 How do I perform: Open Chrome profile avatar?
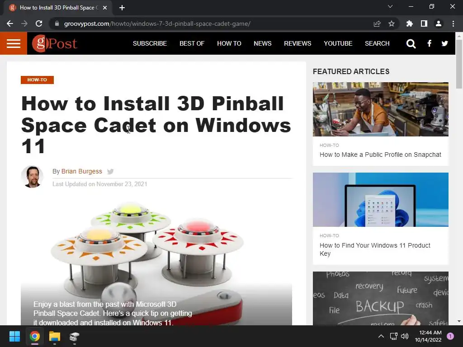pyautogui.click(x=439, y=23)
